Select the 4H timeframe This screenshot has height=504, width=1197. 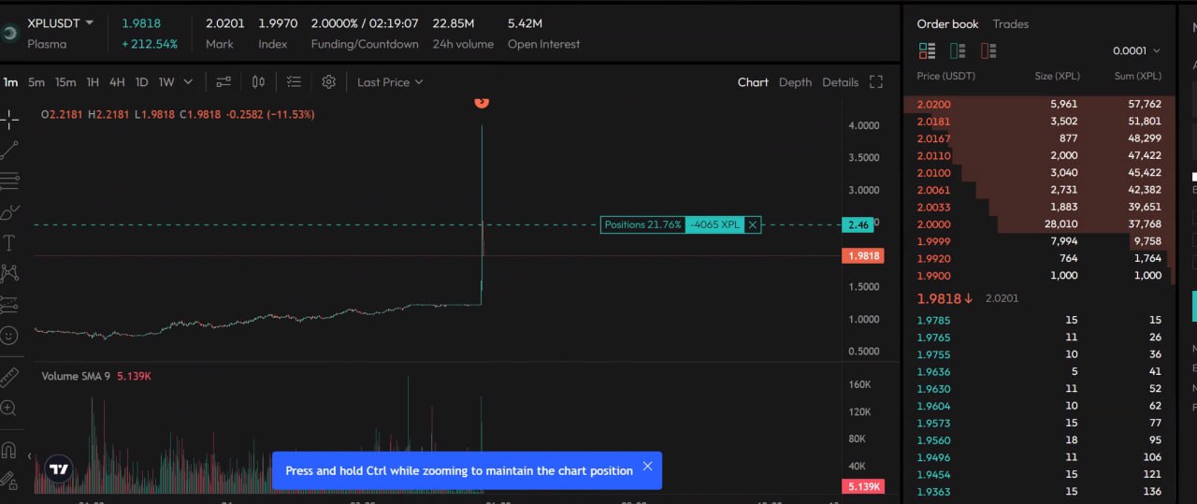pyautogui.click(x=117, y=82)
